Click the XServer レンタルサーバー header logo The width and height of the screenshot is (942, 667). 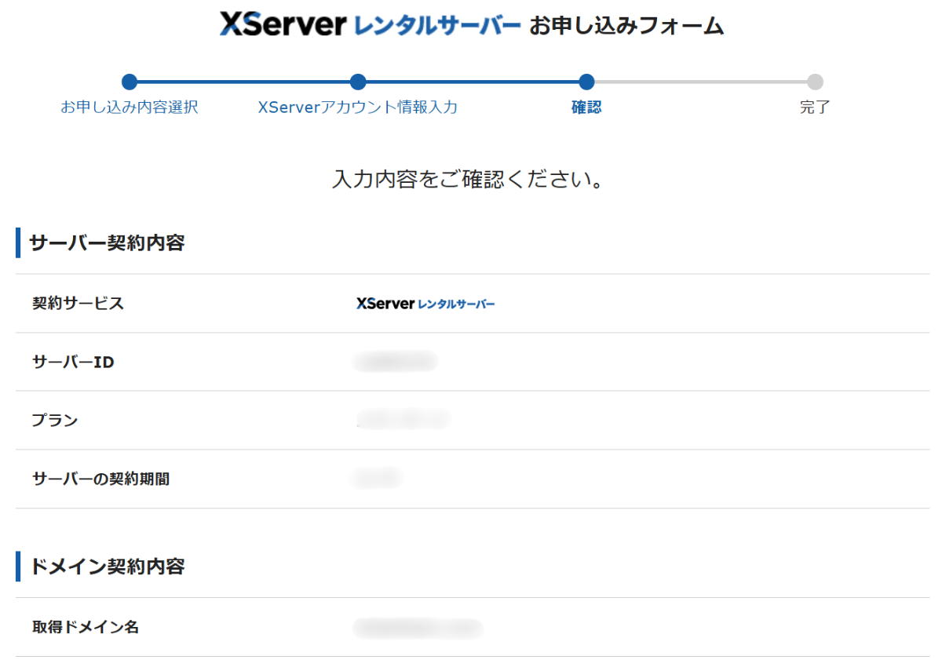click(370, 26)
